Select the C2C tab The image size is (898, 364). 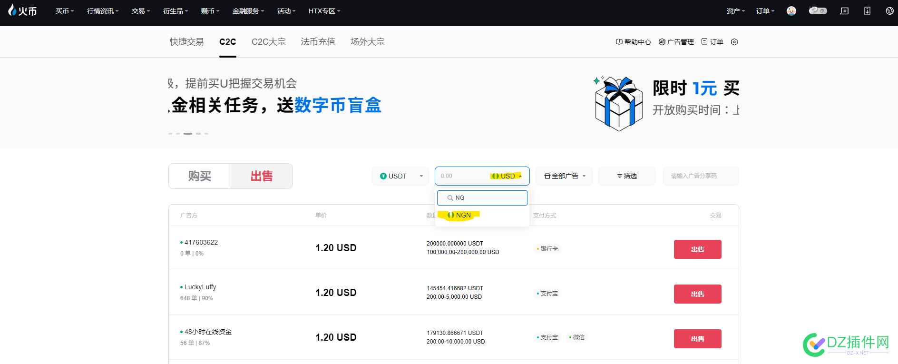[228, 42]
